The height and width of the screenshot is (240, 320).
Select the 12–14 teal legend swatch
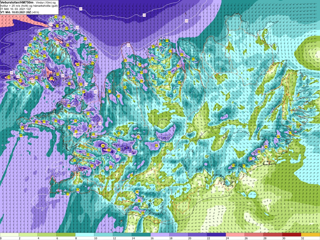(122, 235)
